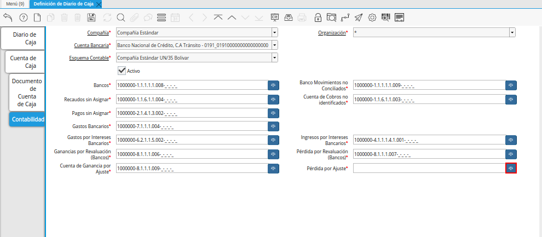The width and height of the screenshot is (542, 237).
Task: Click the padlock record lock icon
Action: [318, 18]
